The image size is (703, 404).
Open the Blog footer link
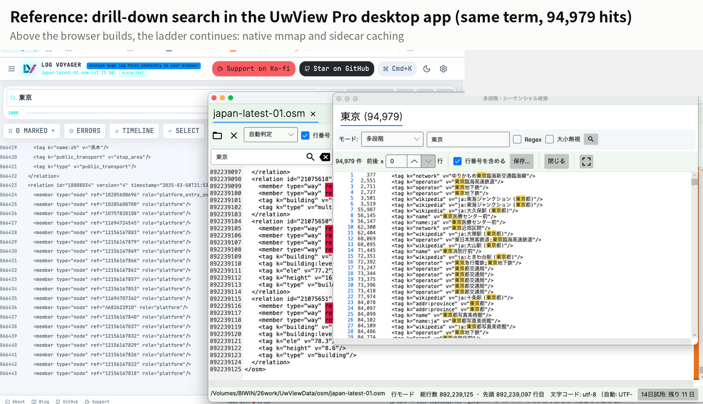[x=41, y=402]
